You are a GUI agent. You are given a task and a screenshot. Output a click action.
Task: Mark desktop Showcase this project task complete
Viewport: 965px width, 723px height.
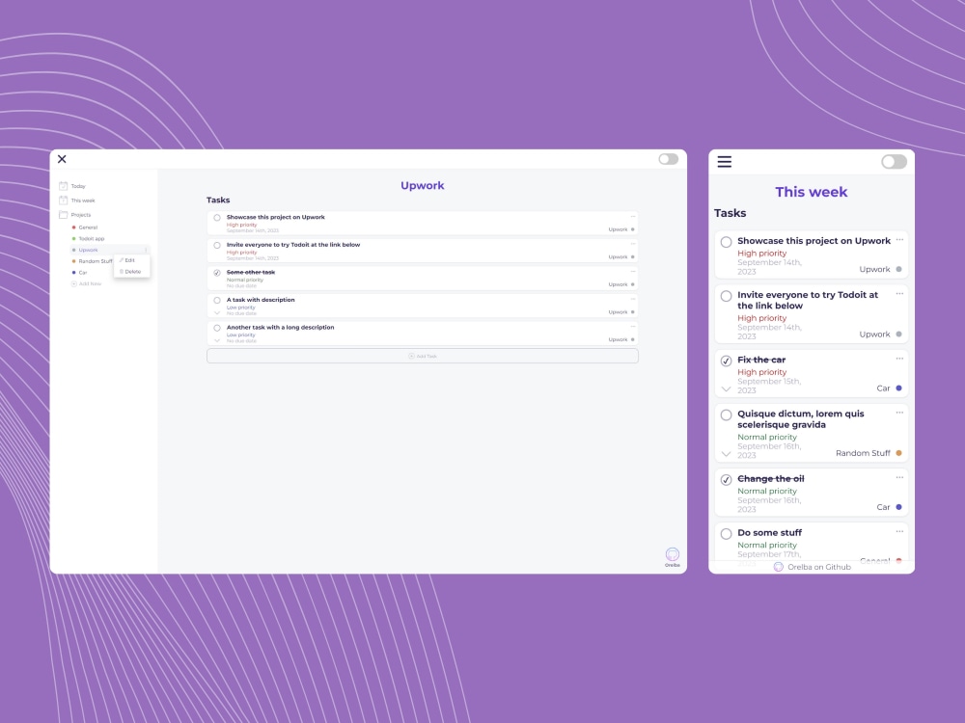217,218
